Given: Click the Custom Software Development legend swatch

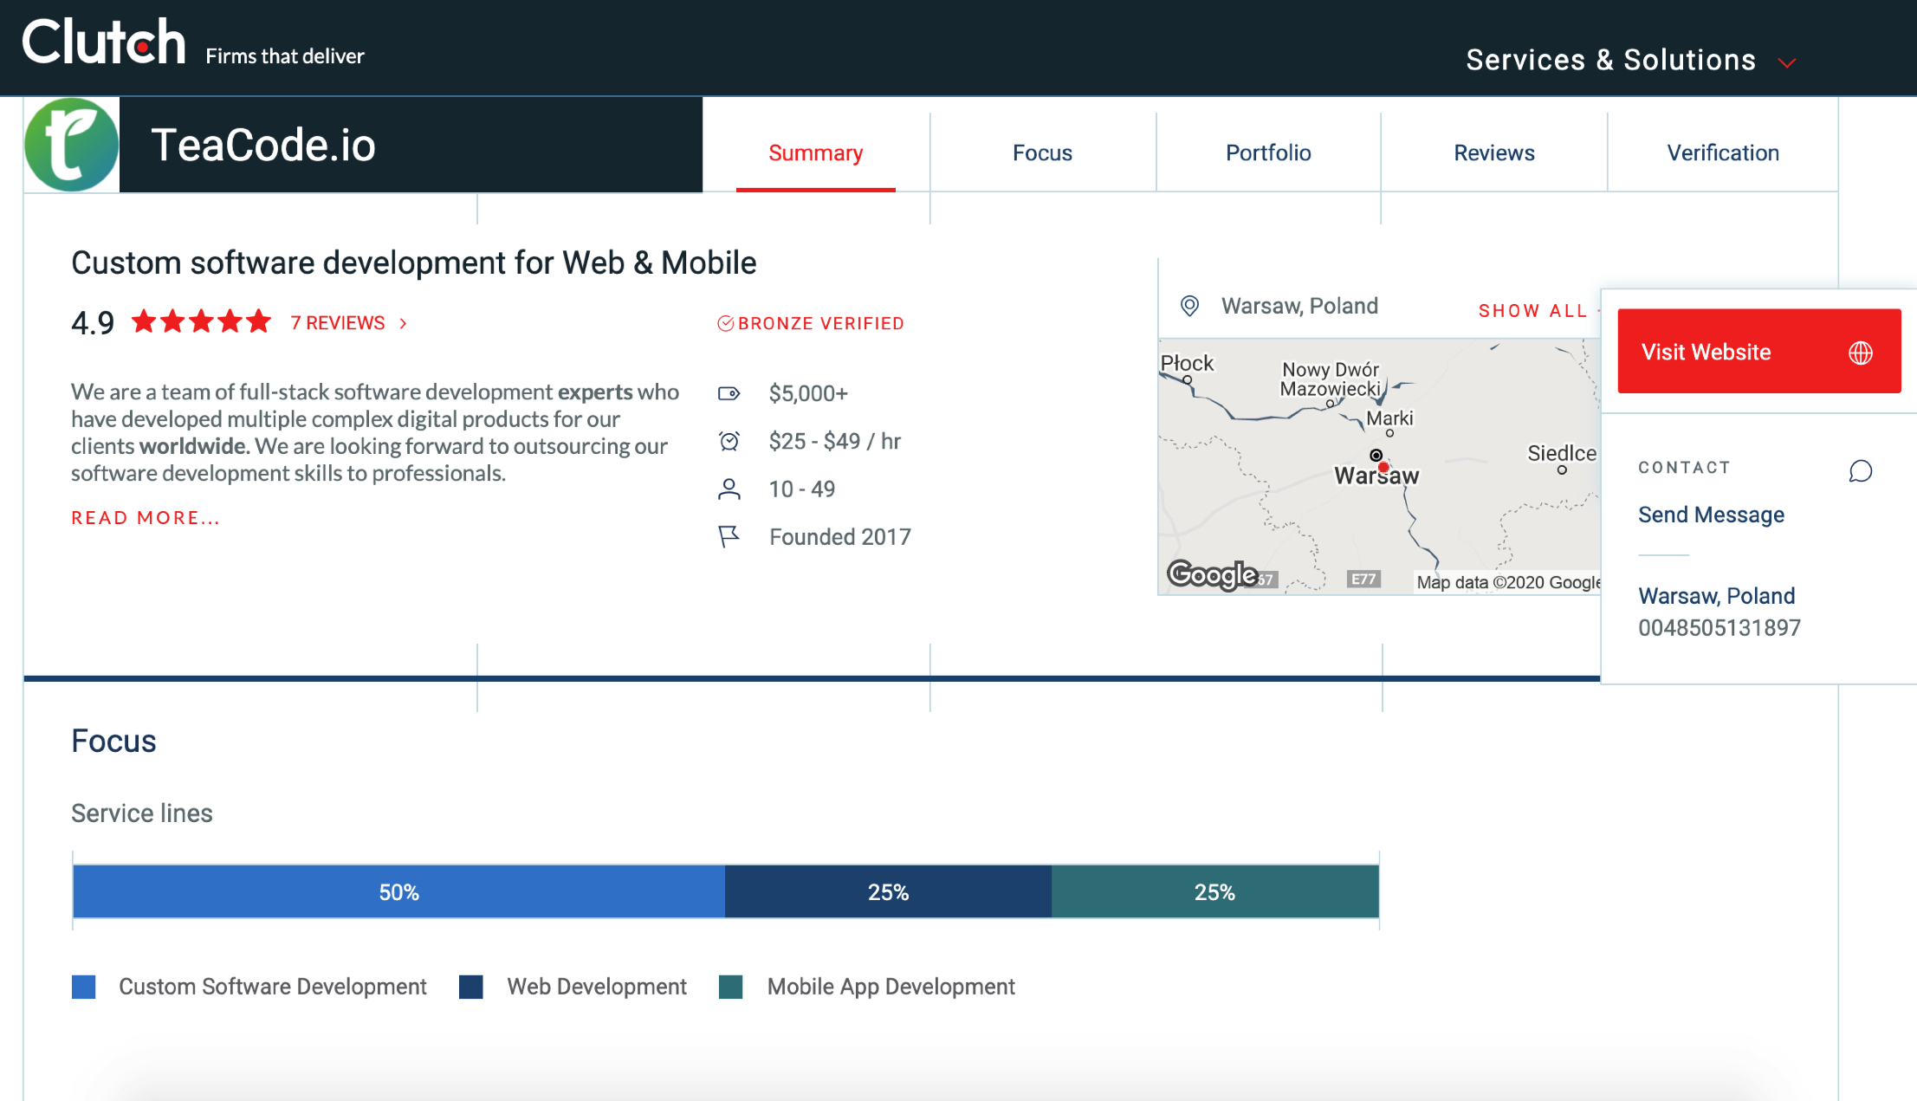Looking at the screenshot, I should point(83,987).
